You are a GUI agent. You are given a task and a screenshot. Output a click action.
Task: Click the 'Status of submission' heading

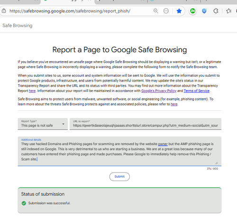point(43,194)
